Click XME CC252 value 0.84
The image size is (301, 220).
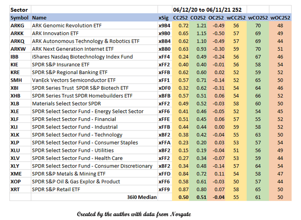click(181, 174)
